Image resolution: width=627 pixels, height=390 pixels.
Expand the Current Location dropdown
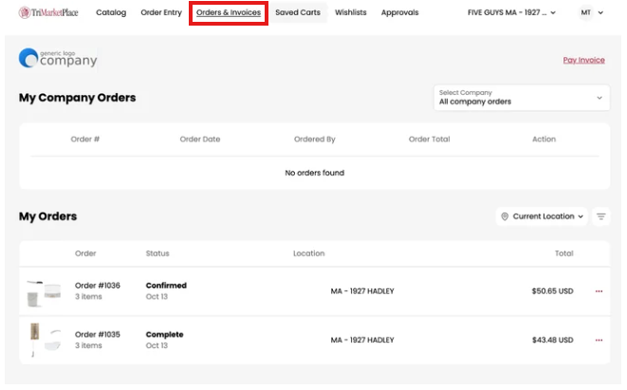[542, 216]
